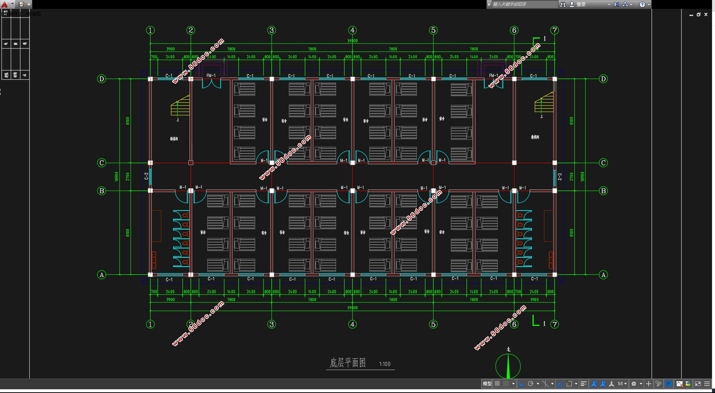Select axis bubble D on left side
The height and width of the screenshot is (393, 715).
[x=102, y=79]
